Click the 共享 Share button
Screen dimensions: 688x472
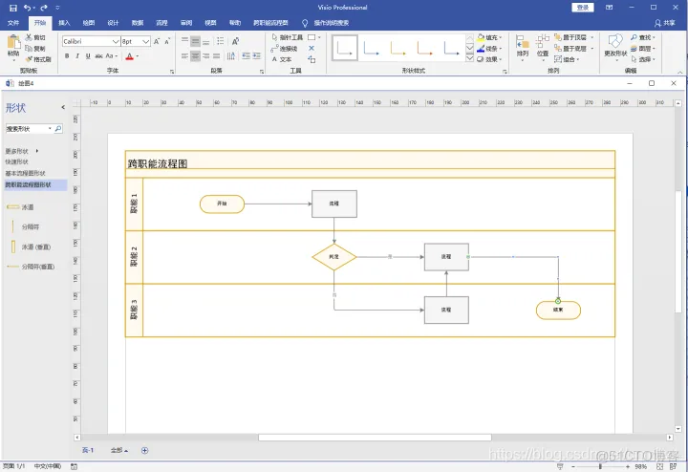tap(665, 23)
